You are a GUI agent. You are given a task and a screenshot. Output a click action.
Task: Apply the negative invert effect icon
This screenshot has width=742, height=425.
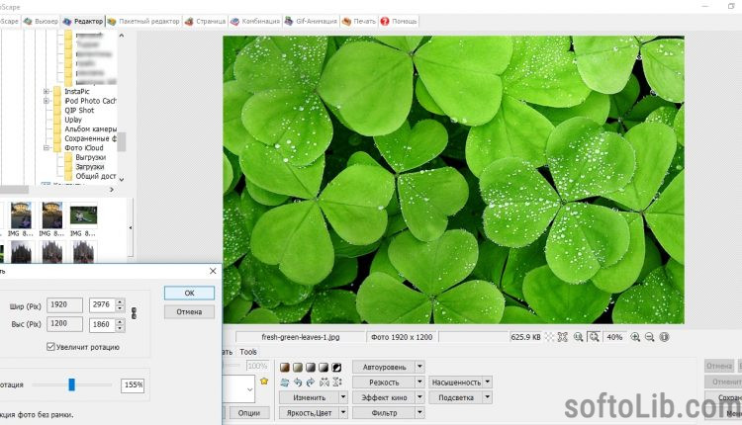(x=336, y=368)
